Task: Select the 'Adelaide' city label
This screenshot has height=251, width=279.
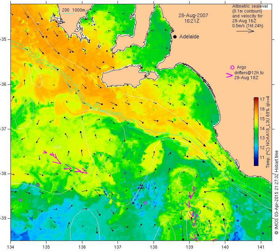Action: tap(189, 37)
